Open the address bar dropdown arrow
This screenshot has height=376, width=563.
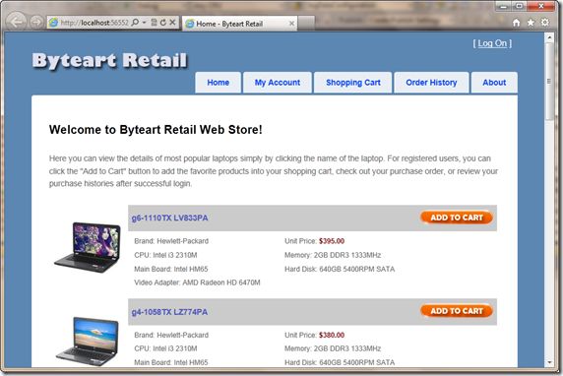(x=145, y=23)
